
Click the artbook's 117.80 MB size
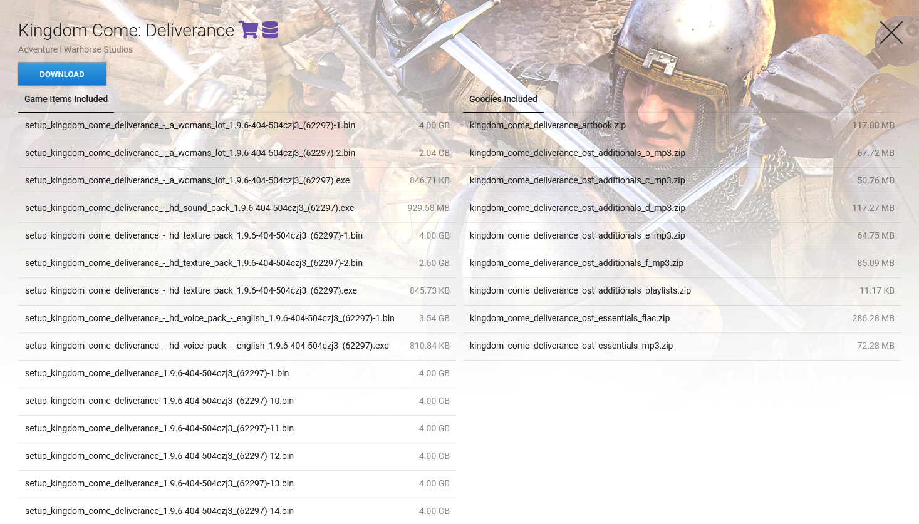[873, 125]
